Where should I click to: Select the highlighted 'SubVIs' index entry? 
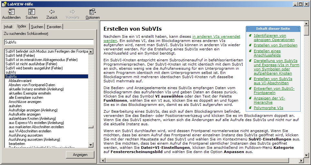47,77
